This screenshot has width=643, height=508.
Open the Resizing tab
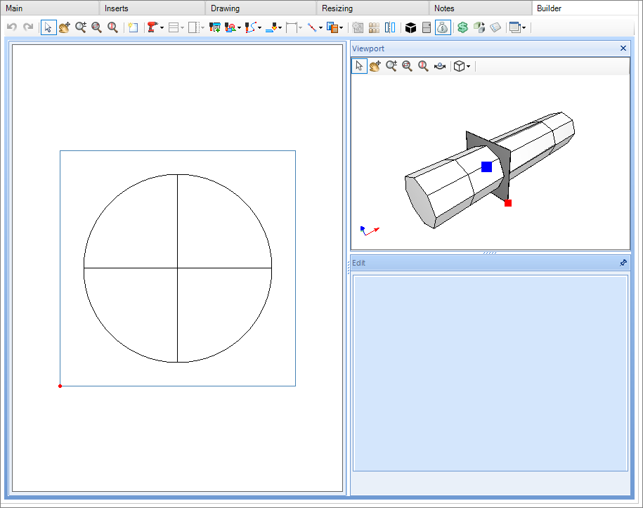tap(337, 8)
